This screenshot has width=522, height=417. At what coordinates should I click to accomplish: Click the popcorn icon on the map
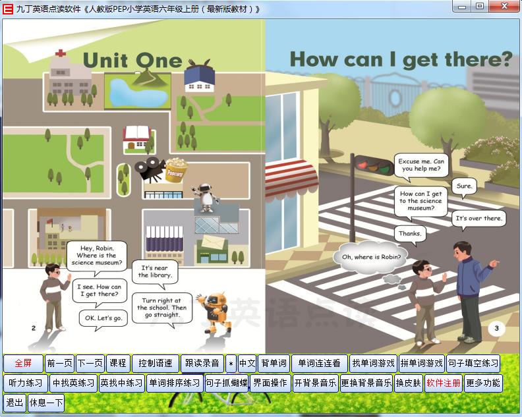coord(175,171)
